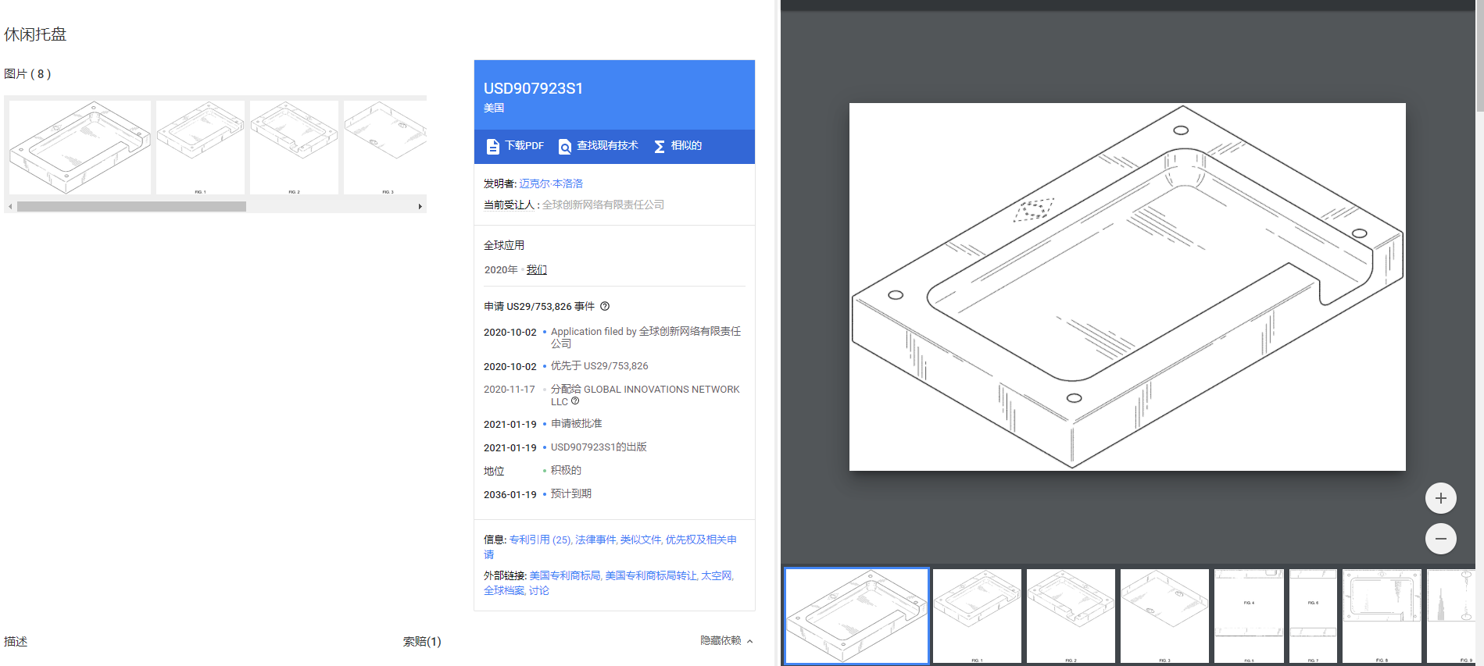This screenshot has height=666, width=1484.
Task: Zoom out with the minus button
Action: pos(1440,539)
